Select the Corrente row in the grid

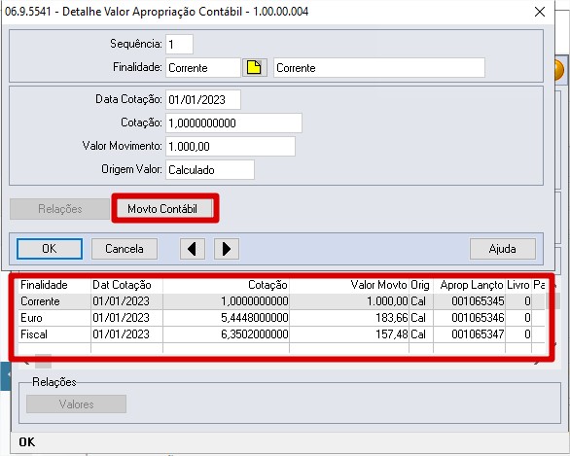coord(282,301)
